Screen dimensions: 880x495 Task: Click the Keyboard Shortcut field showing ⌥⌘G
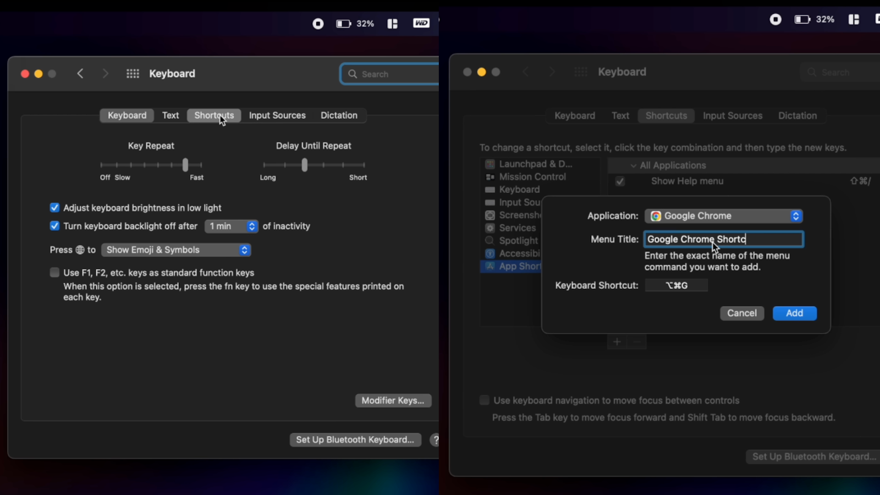pos(676,285)
